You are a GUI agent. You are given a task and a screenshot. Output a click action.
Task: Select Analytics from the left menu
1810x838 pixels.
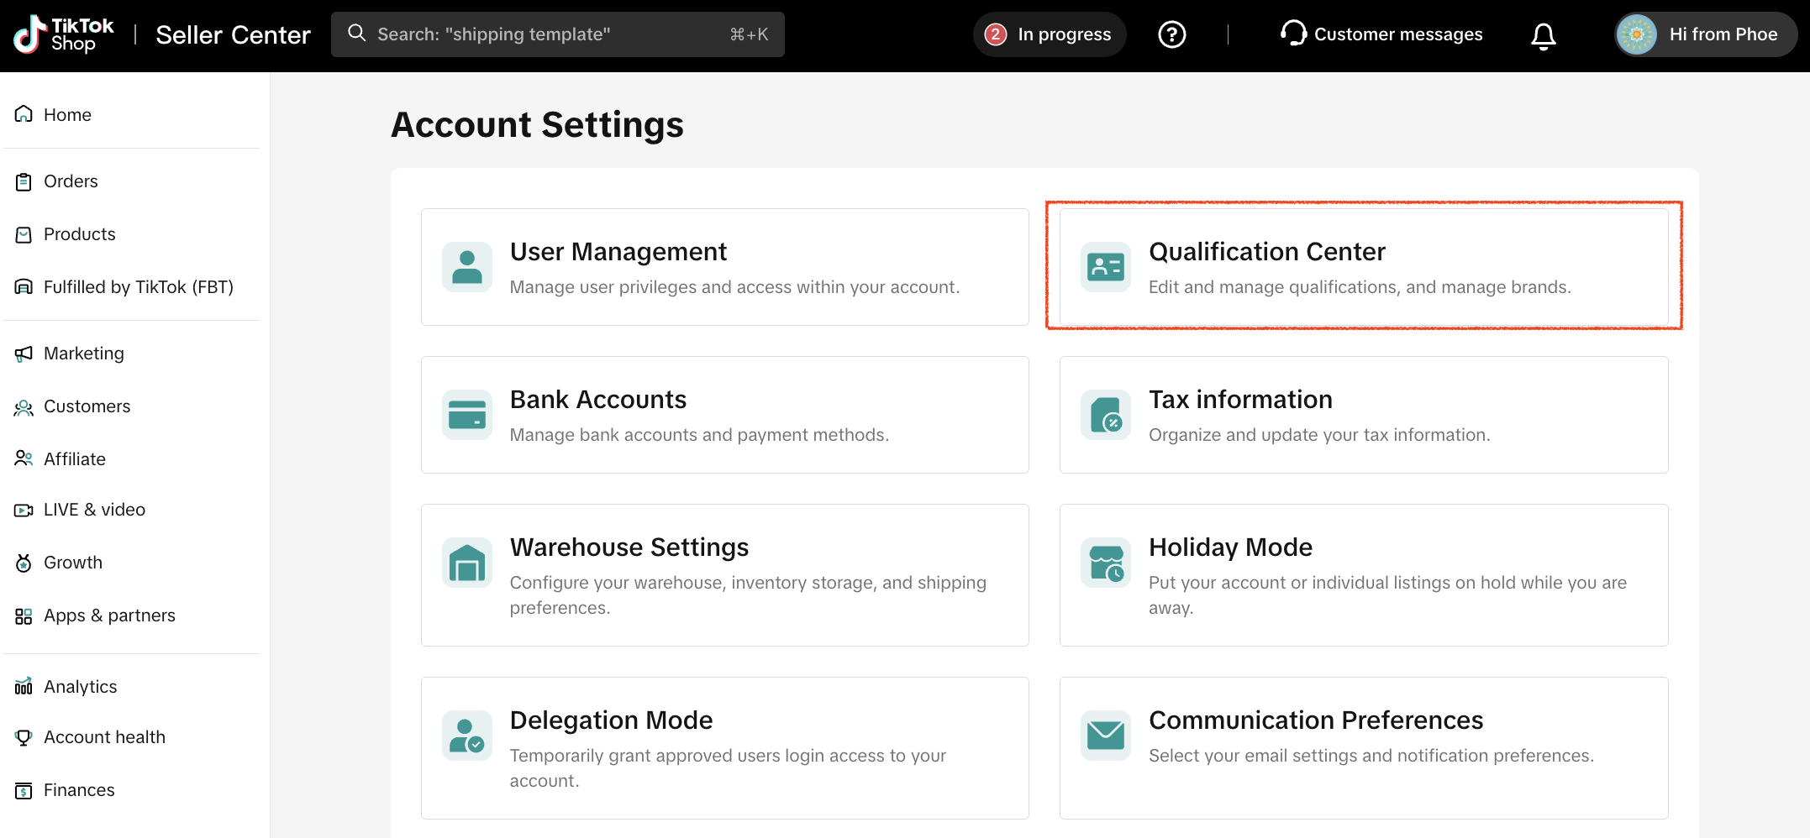pyautogui.click(x=80, y=687)
